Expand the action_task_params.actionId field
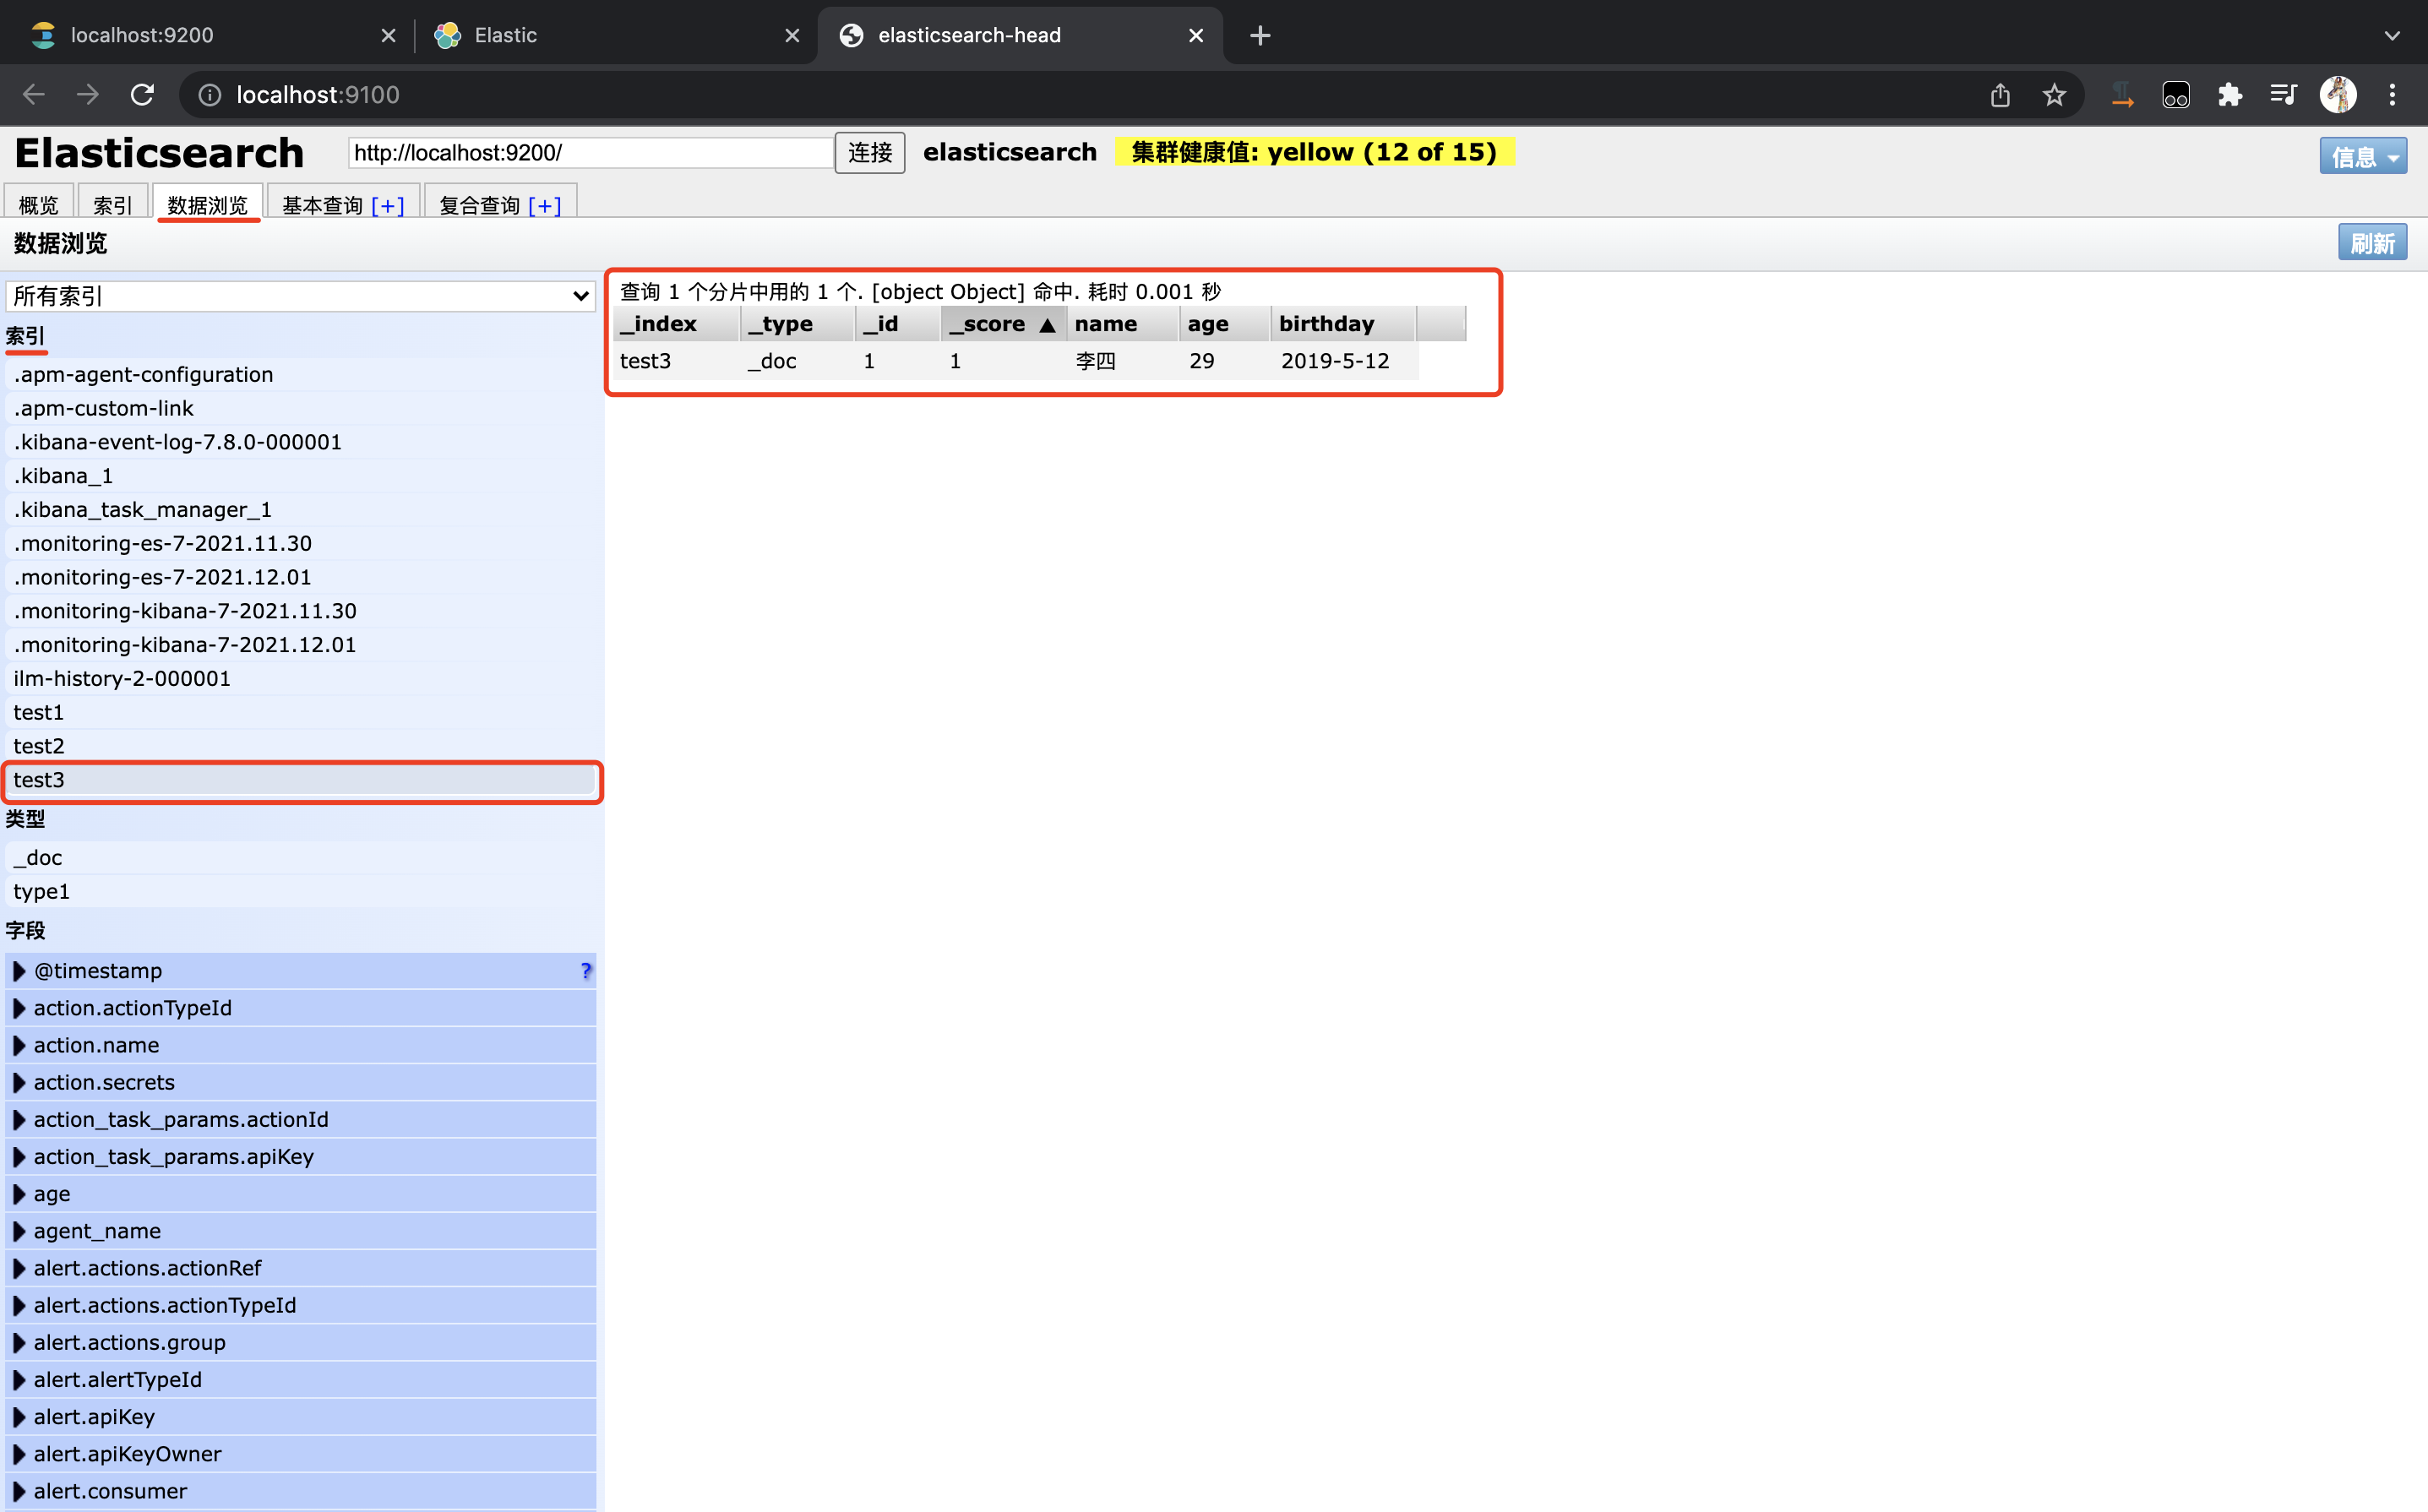Image resolution: width=2428 pixels, height=1512 pixels. pos(18,1119)
